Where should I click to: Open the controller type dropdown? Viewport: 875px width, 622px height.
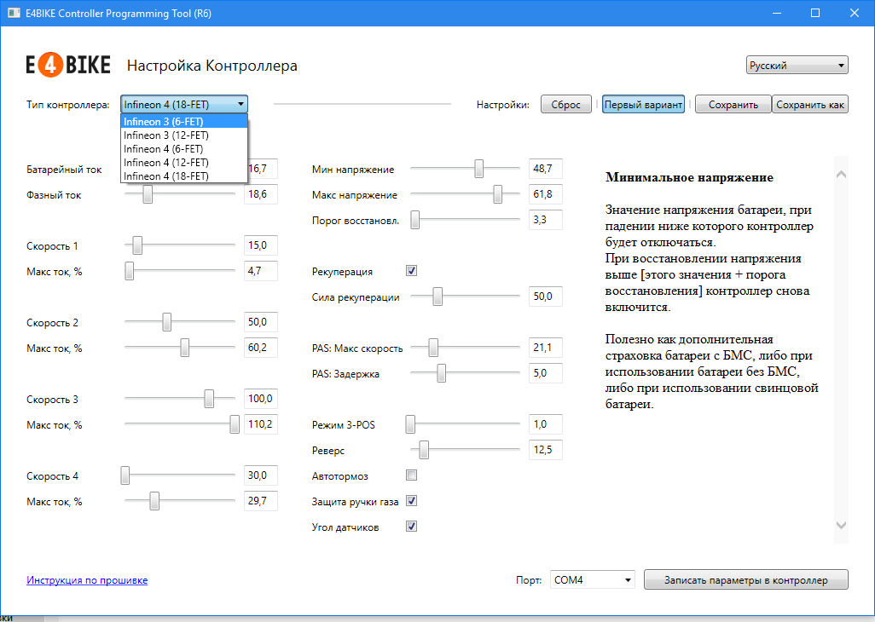[x=184, y=104]
